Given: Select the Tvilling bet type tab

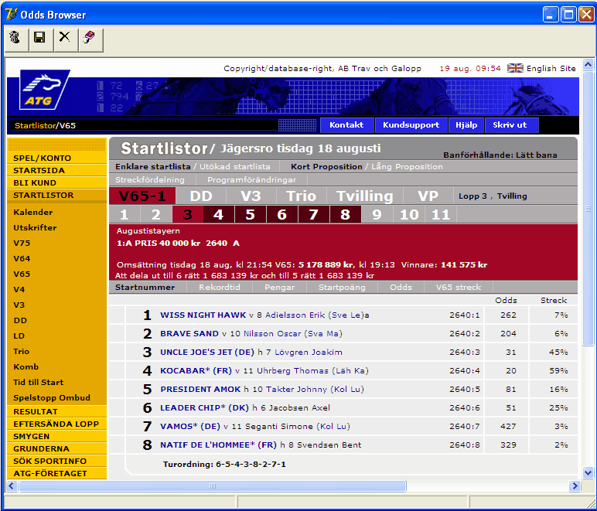Looking at the screenshot, I should coord(365,196).
